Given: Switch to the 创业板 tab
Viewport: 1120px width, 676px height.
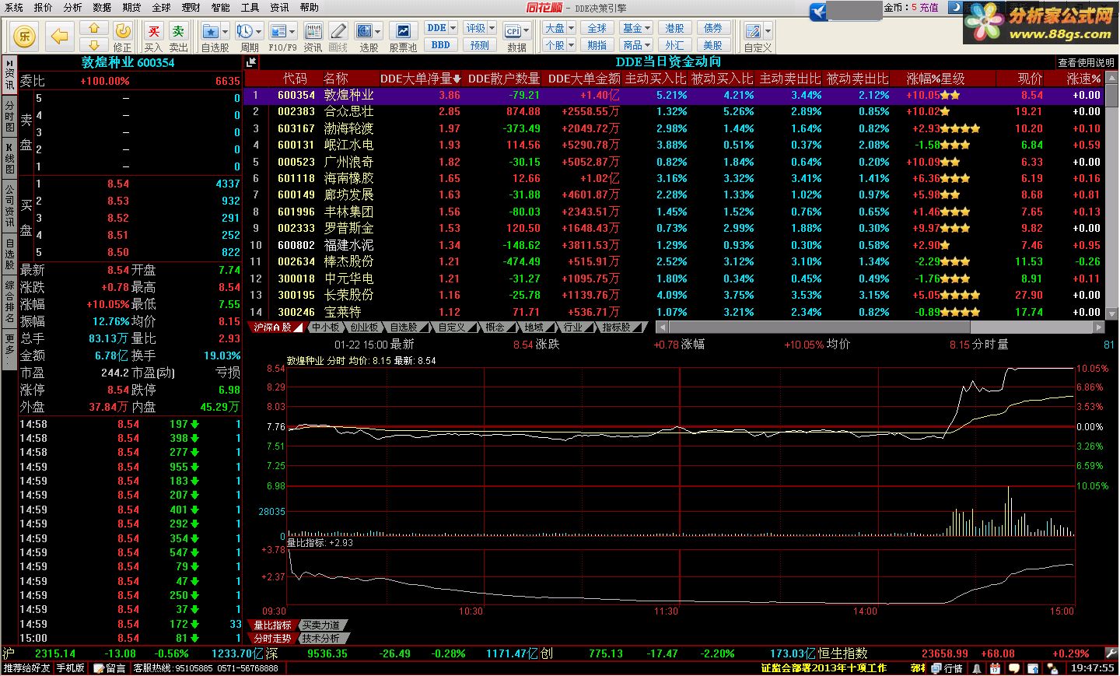Looking at the screenshot, I should tap(365, 327).
